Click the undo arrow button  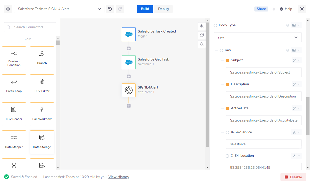(x=110, y=9)
